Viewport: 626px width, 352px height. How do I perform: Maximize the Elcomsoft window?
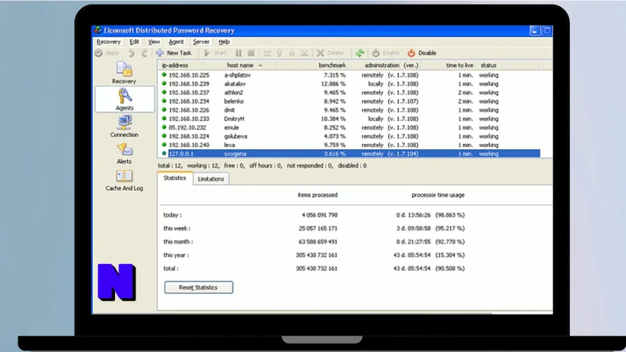pos(547,31)
